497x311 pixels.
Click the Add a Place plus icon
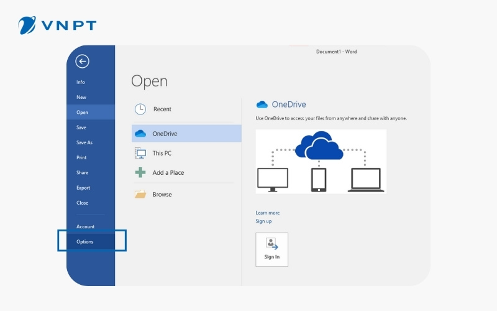pos(140,172)
